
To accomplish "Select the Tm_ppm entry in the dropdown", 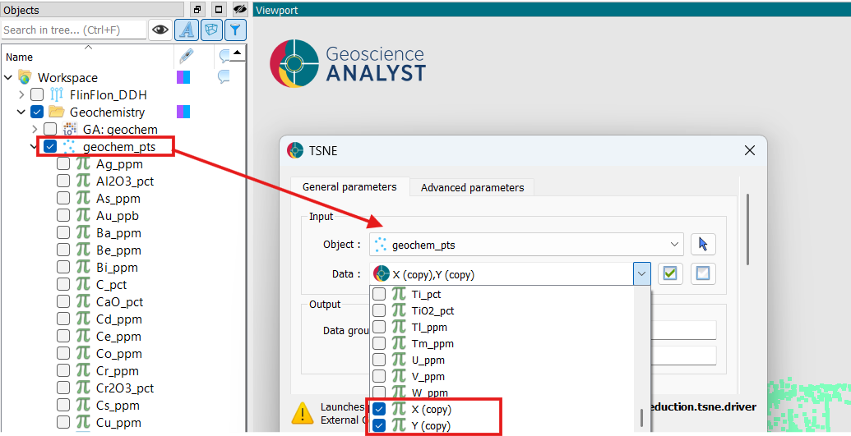I will pyautogui.click(x=432, y=344).
